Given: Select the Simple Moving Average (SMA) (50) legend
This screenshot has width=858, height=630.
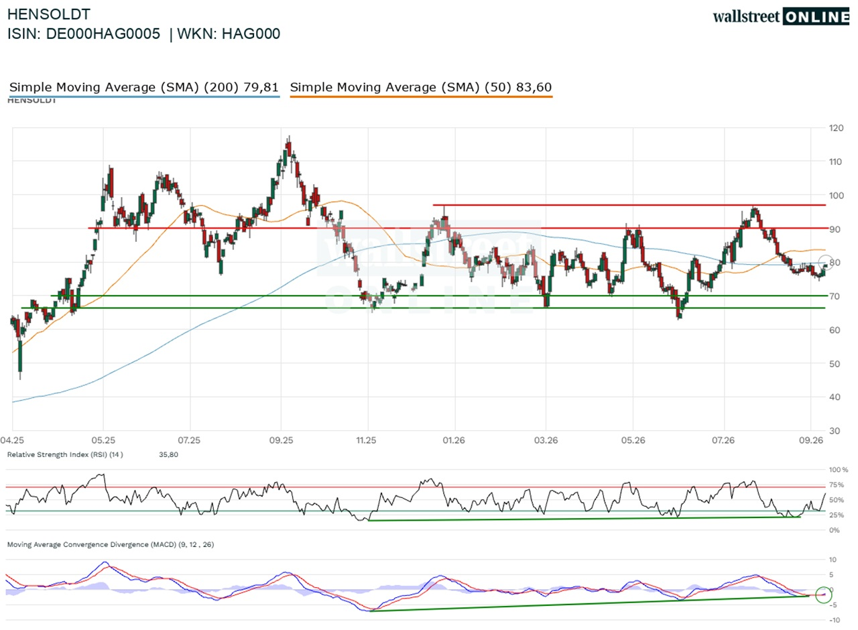Looking at the screenshot, I should pos(421,87).
